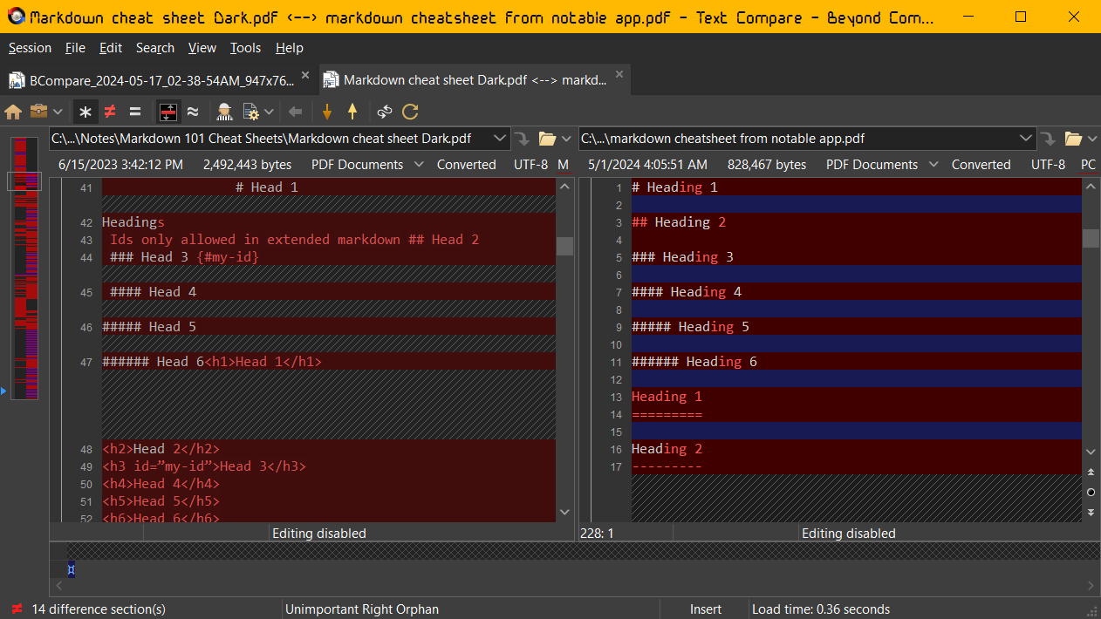The height and width of the screenshot is (619, 1101).
Task: Click the Home icon in the toolbar
Action: 13,112
